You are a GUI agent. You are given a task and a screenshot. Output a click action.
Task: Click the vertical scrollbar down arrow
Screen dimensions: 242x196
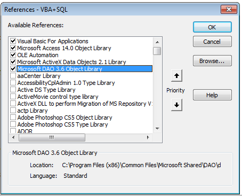point(157,128)
